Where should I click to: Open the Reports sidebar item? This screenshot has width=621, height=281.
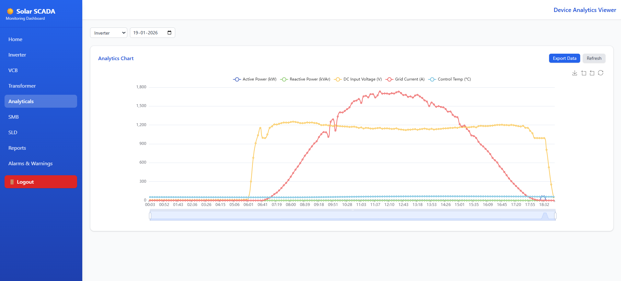17,148
